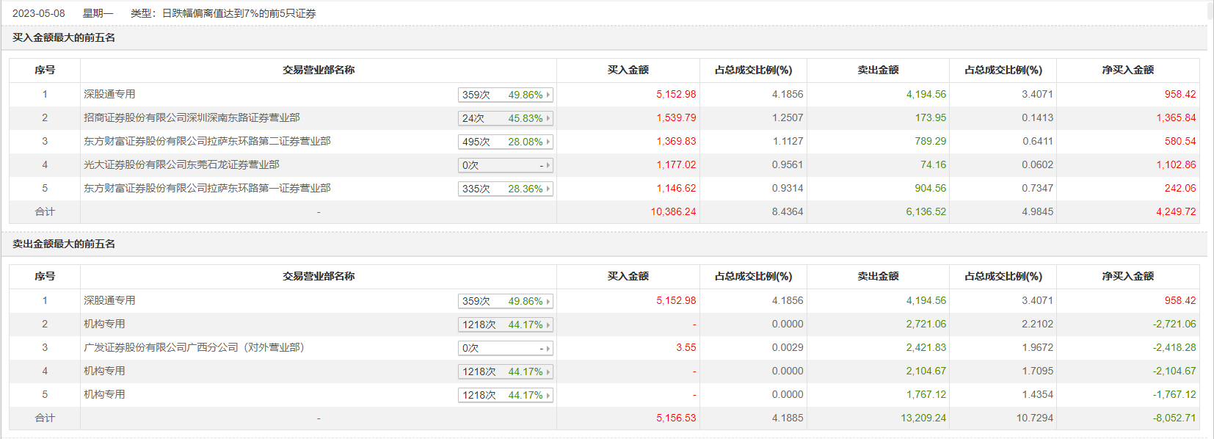Click 光大证券股份有限公司东莞石龙证券营业部
This screenshot has height=439, width=1214.
point(181,164)
